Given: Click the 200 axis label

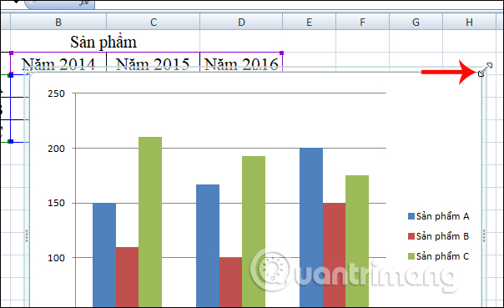Looking at the screenshot, I should tap(56, 149).
